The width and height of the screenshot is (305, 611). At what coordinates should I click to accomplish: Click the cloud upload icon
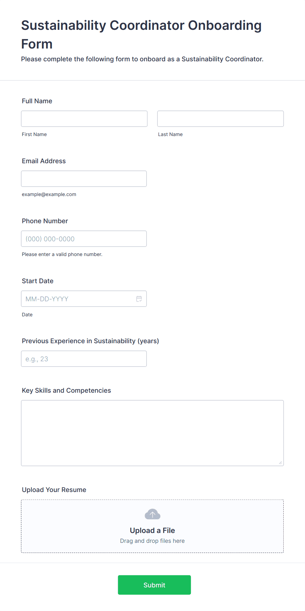(152, 514)
